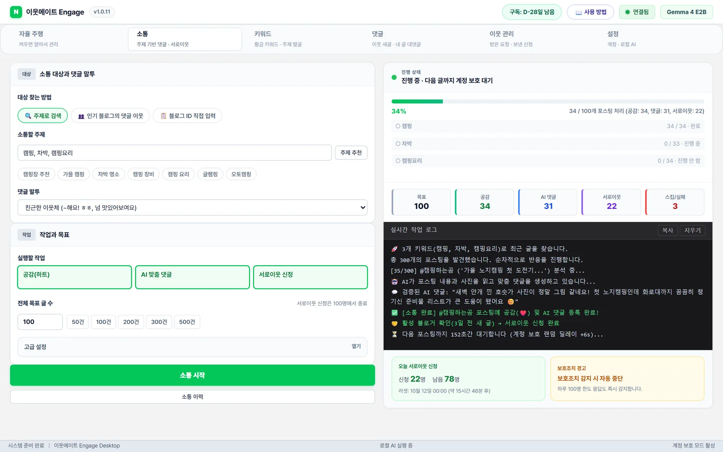
Task: Clear the log with 지우기
Action: tap(692, 230)
